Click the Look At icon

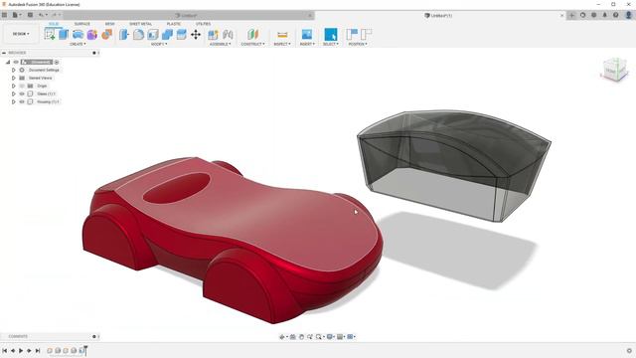click(293, 337)
